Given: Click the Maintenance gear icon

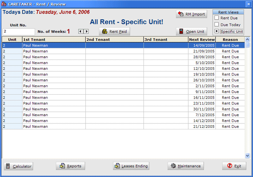Looking at the screenshot, I should click(x=173, y=166).
